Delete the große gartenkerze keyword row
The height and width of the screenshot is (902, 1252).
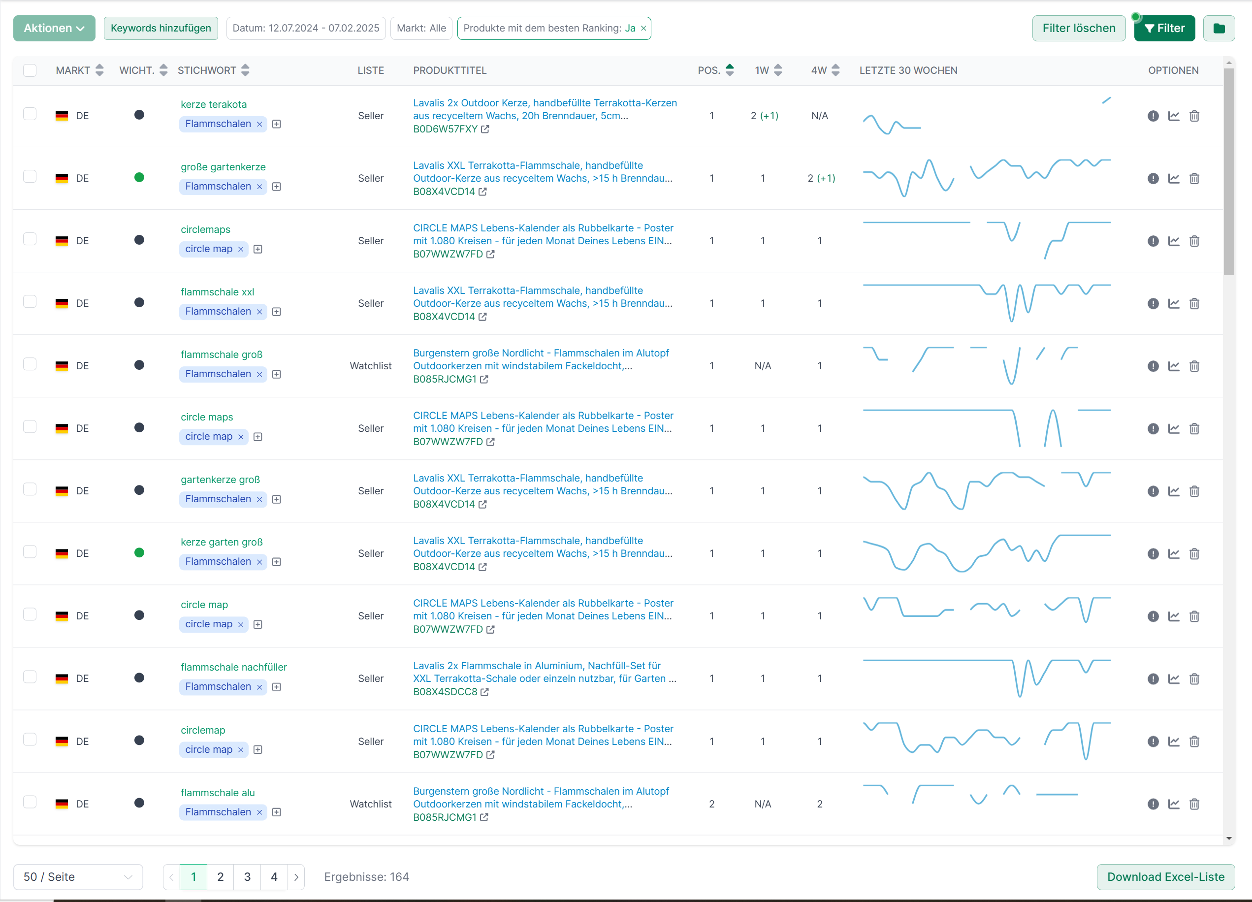click(1194, 178)
